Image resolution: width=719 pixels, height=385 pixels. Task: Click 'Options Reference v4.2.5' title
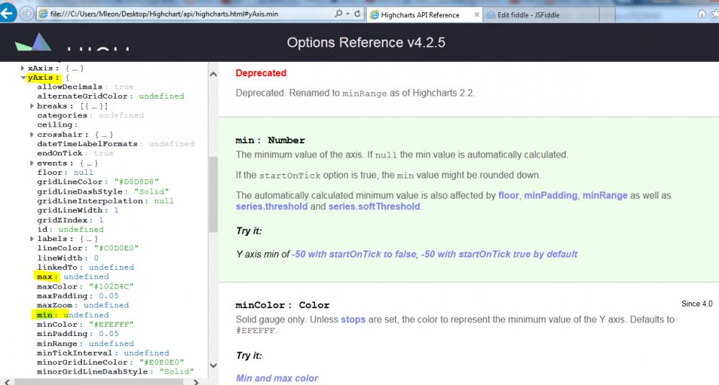click(x=366, y=42)
